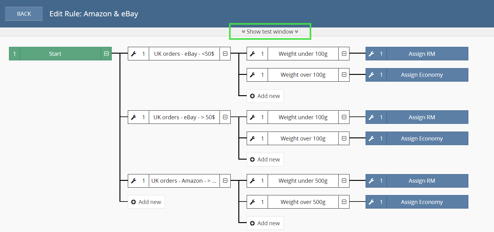
Task: Go back using the BACK button
Action: [24, 14]
